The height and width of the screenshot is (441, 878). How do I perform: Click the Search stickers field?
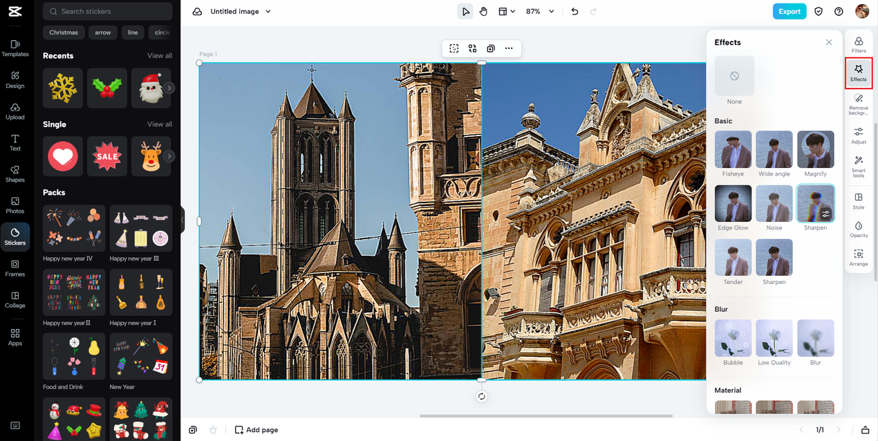pyautogui.click(x=108, y=11)
